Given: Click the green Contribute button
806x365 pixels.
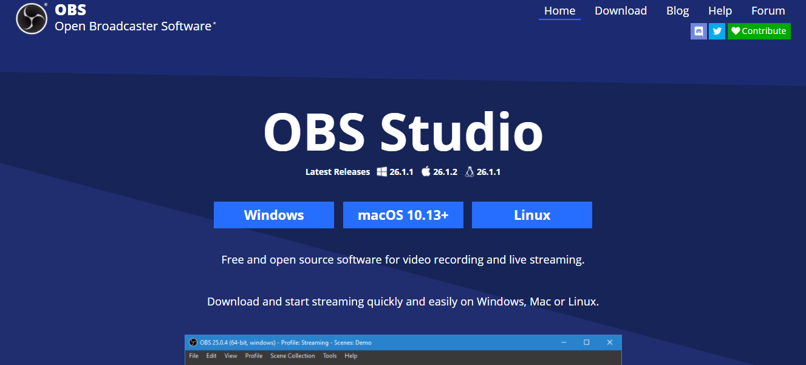Looking at the screenshot, I should pos(759,31).
